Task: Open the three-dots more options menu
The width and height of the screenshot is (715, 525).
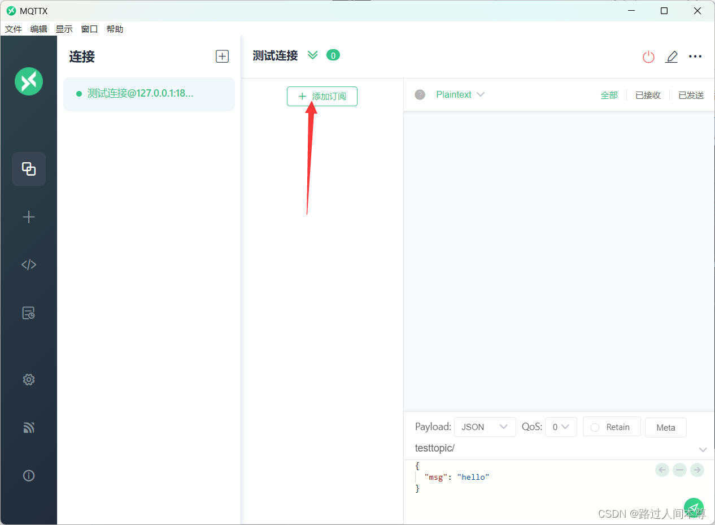Action: (x=695, y=57)
